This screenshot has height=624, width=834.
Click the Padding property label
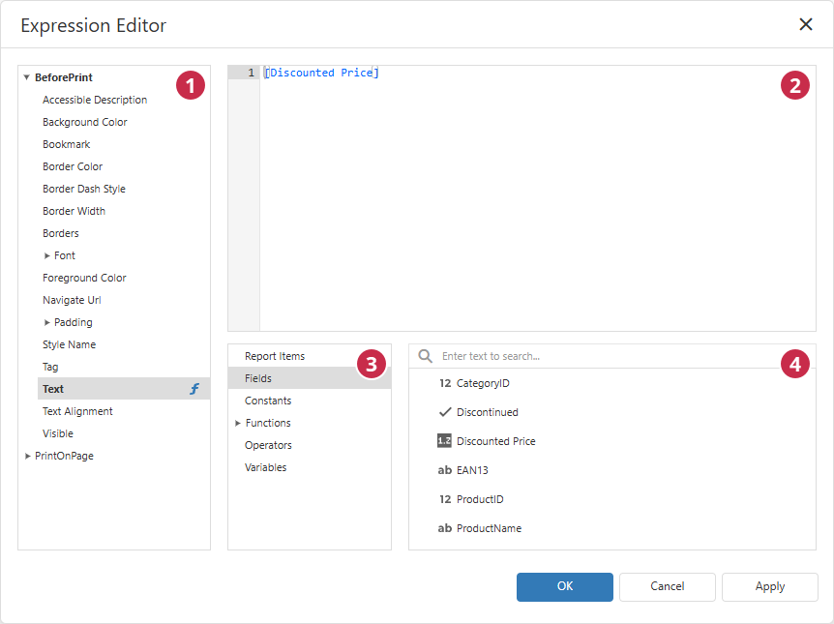pos(73,322)
